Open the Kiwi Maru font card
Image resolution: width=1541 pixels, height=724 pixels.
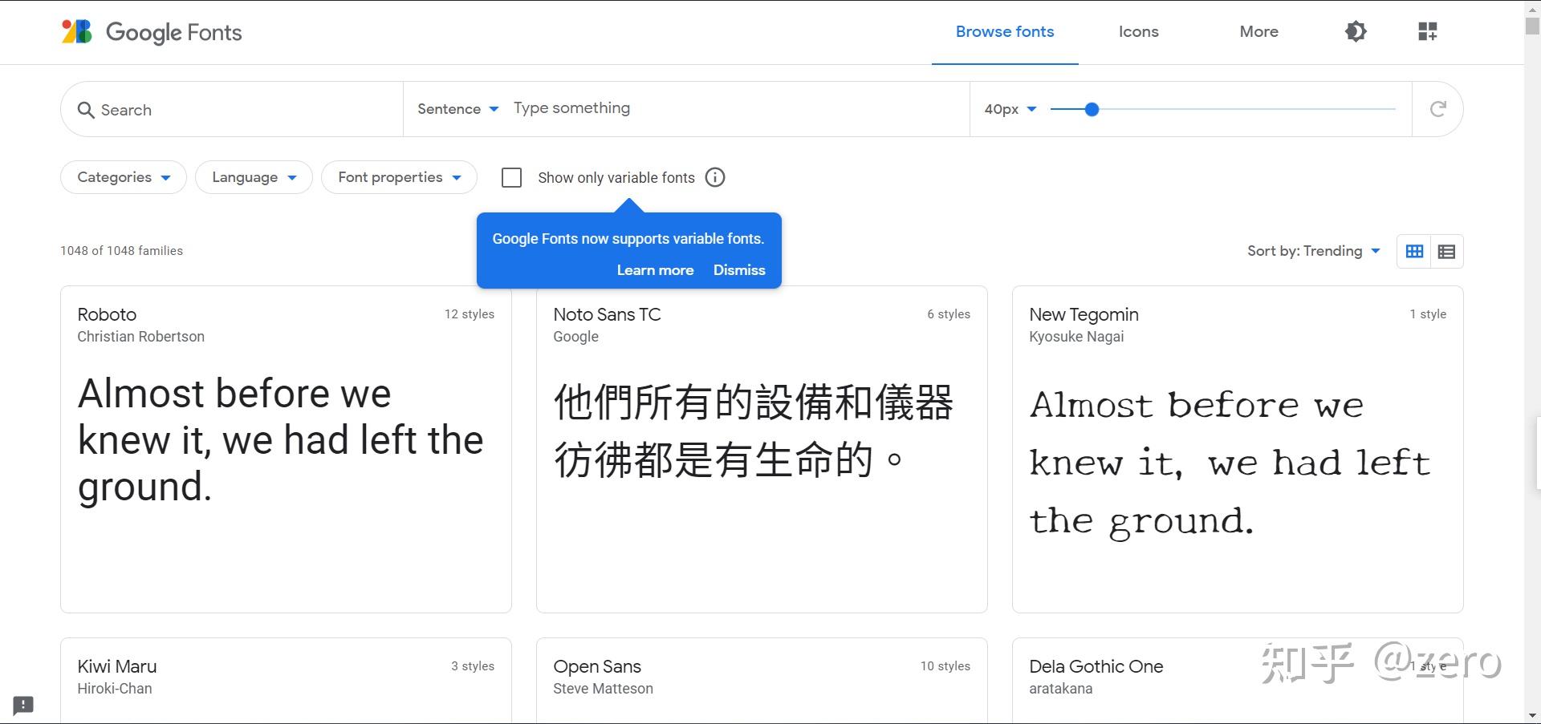286,680
